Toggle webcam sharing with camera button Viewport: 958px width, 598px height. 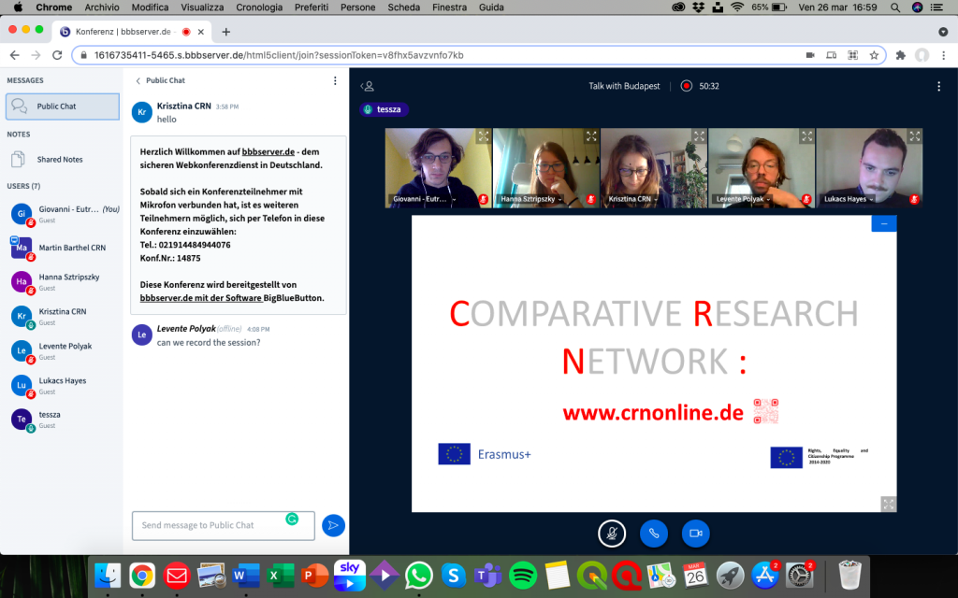(695, 534)
